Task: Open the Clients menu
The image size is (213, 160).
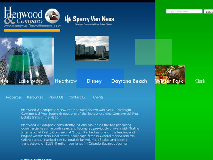Action: tap(98, 97)
